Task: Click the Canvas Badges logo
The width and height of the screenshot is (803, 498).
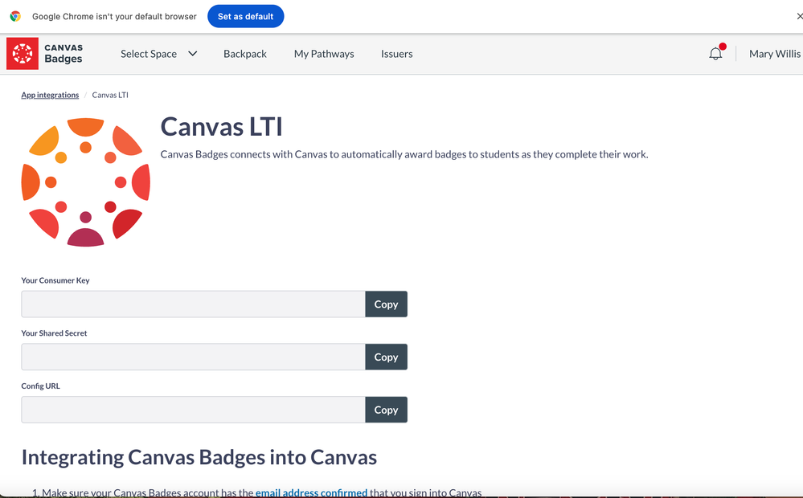Action: click(x=45, y=54)
